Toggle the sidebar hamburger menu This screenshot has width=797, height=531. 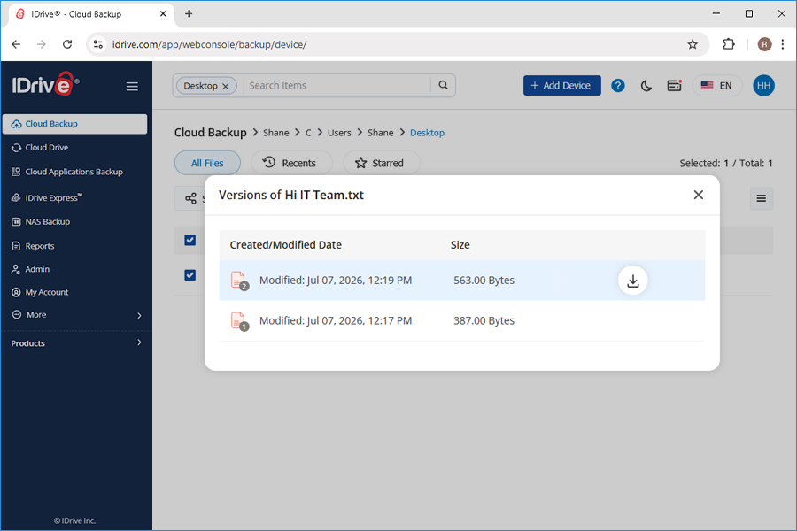pyautogui.click(x=132, y=87)
